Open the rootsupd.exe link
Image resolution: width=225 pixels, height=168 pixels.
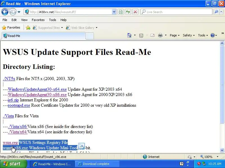coord(19,106)
